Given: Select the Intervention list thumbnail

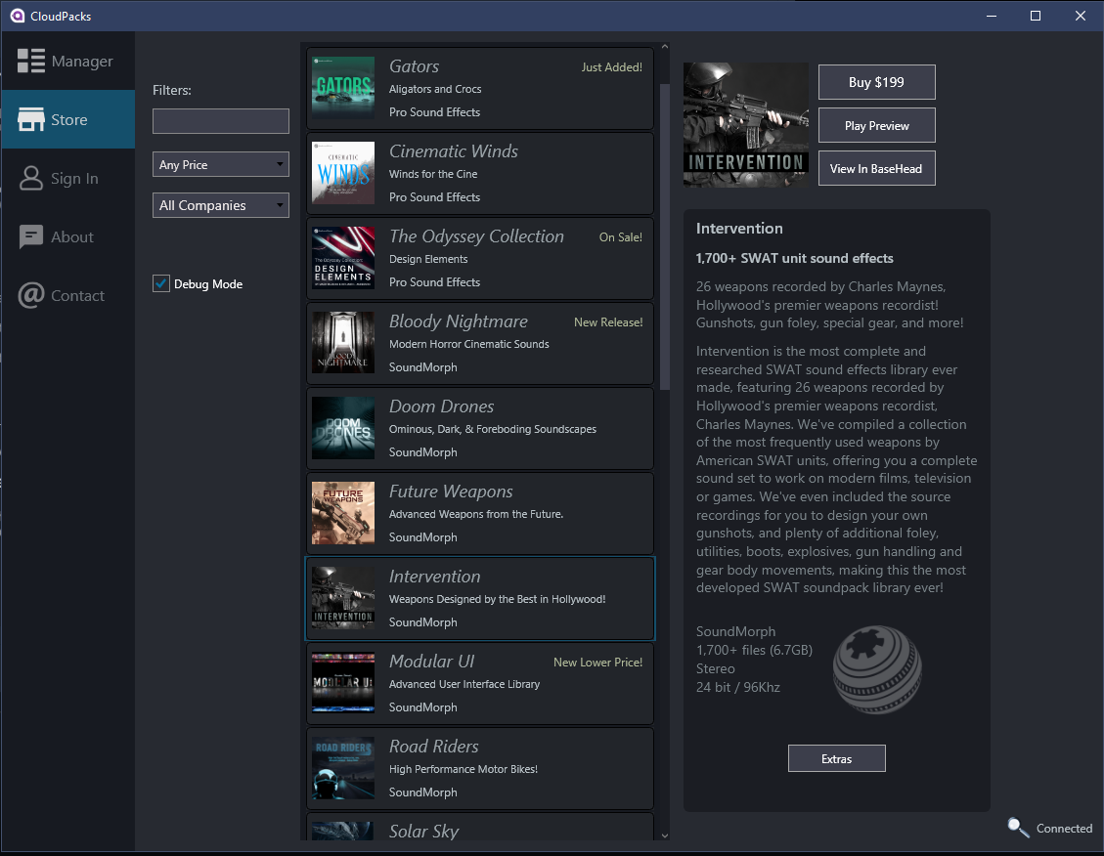Looking at the screenshot, I should click(343, 598).
